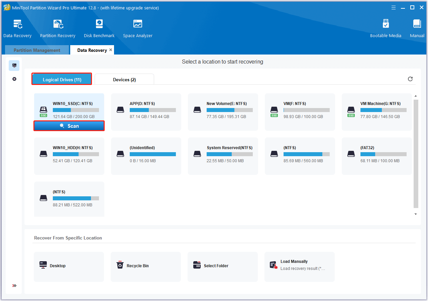Open the Disk Benchmark tool
This screenshot has width=428, height=301.
(x=99, y=28)
